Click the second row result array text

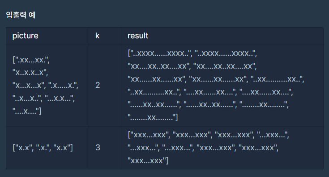[208, 148]
